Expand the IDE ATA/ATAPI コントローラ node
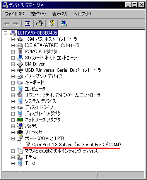147x180 pixels. click(x=13, y=45)
